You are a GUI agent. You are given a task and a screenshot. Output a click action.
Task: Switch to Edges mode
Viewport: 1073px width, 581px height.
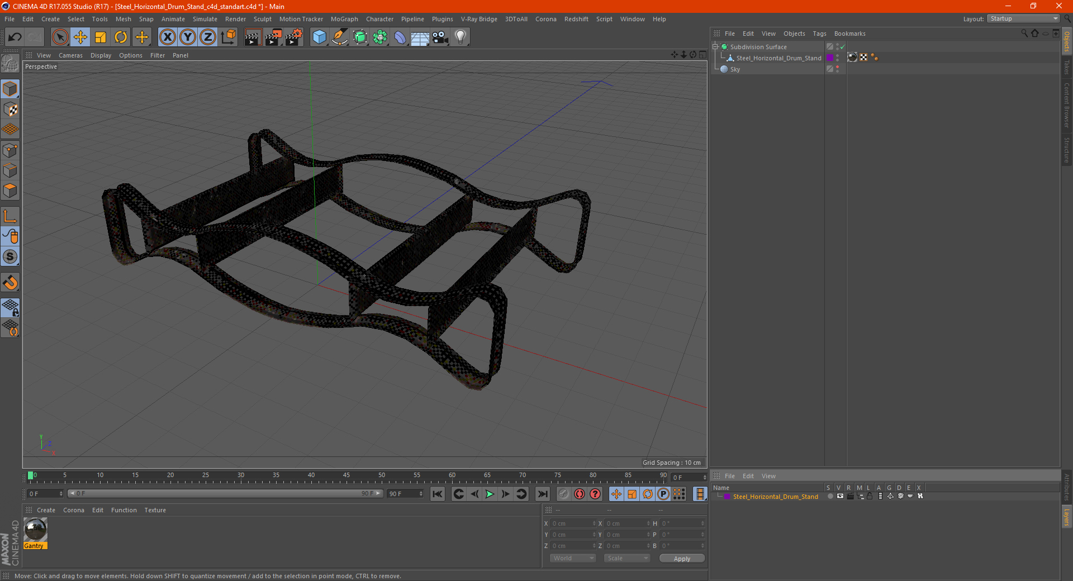pyautogui.click(x=10, y=170)
